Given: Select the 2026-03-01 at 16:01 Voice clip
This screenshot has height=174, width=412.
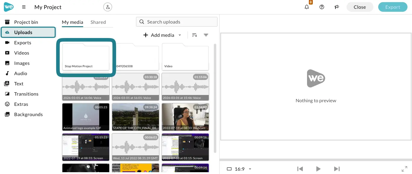Looking at the screenshot, I should click(135, 87).
